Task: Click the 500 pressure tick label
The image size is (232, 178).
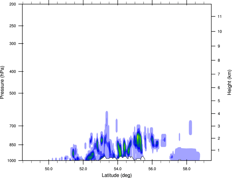Action: click(13, 93)
